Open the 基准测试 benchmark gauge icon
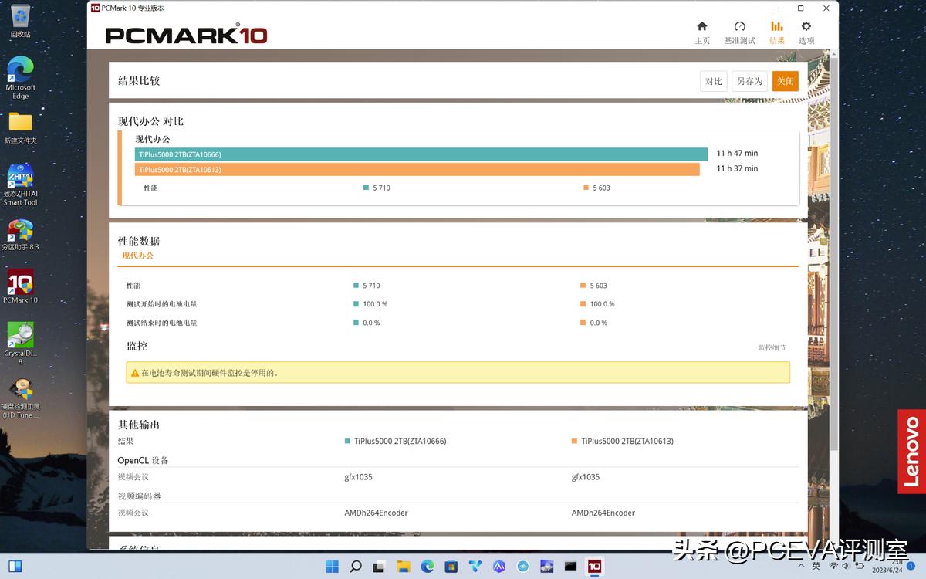This screenshot has height=579, width=926. [x=739, y=32]
